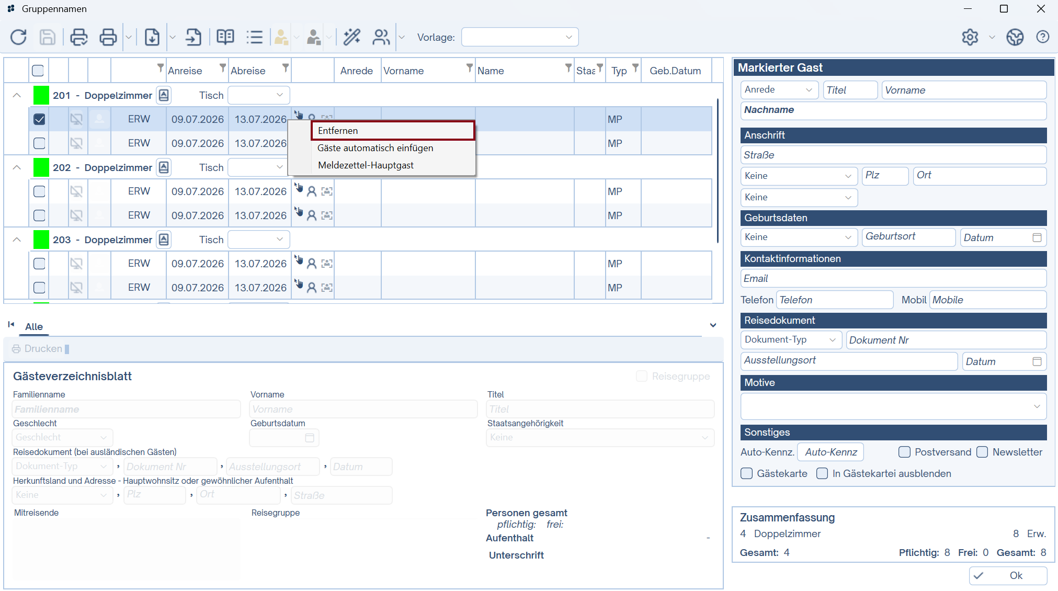Click into the Nachname input field
The height and width of the screenshot is (591, 1058).
pos(893,110)
